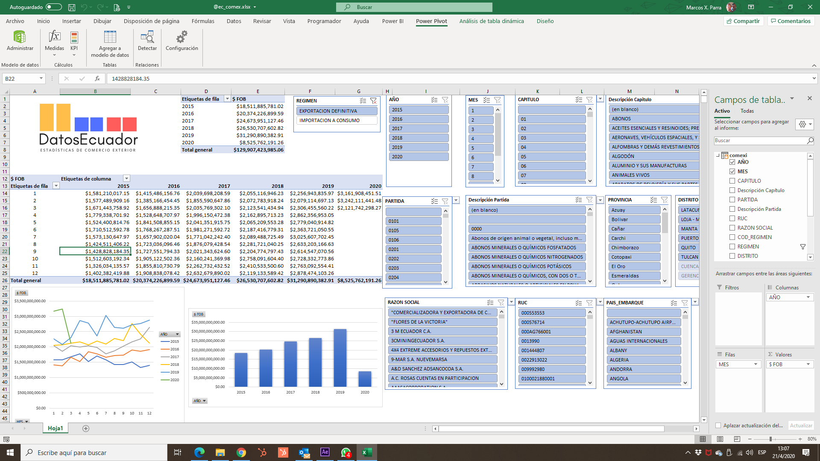Screen dimensions: 820x461
Task: Open Windows Start menu
Action: 10,452
